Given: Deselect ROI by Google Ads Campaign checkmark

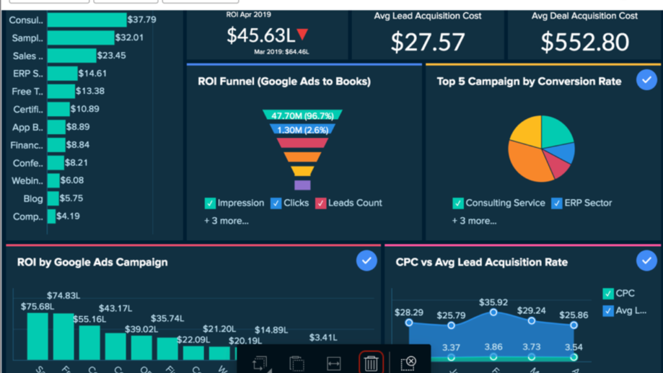Looking at the screenshot, I should pos(366,260).
